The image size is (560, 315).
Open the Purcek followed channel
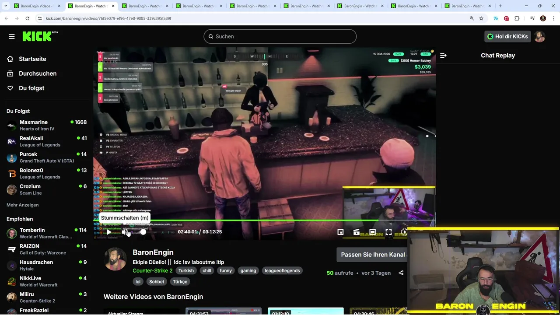pos(47,157)
